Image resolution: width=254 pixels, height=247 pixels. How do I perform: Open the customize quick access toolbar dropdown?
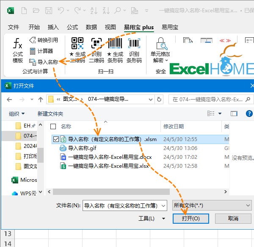146,11
